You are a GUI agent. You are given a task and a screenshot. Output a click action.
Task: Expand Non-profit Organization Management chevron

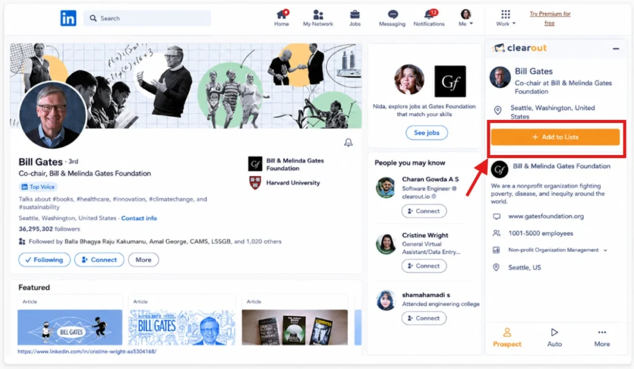point(606,250)
